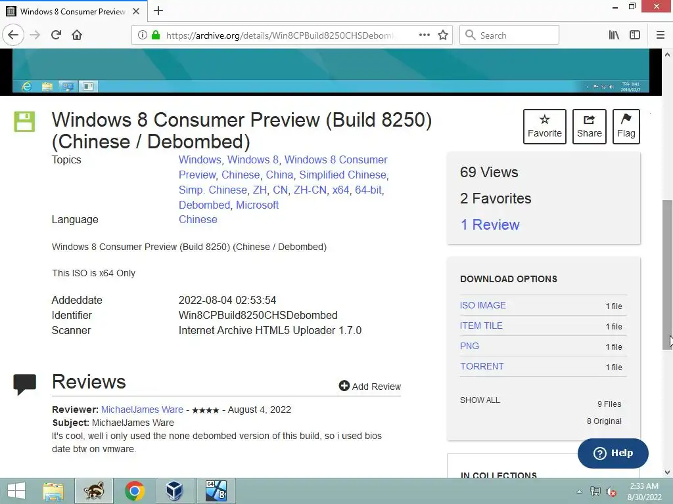Click the Identifier value Win8CPBuild8250CHSDebombed

tap(258, 316)
